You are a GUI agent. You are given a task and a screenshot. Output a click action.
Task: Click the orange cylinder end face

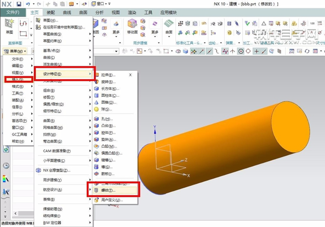[291, 126]
